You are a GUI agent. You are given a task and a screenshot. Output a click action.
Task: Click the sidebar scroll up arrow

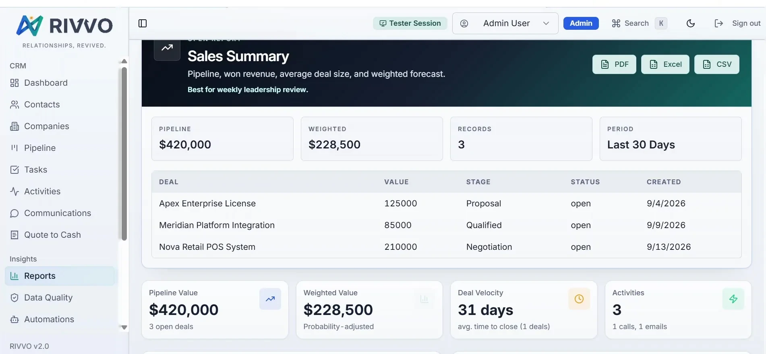124,62
